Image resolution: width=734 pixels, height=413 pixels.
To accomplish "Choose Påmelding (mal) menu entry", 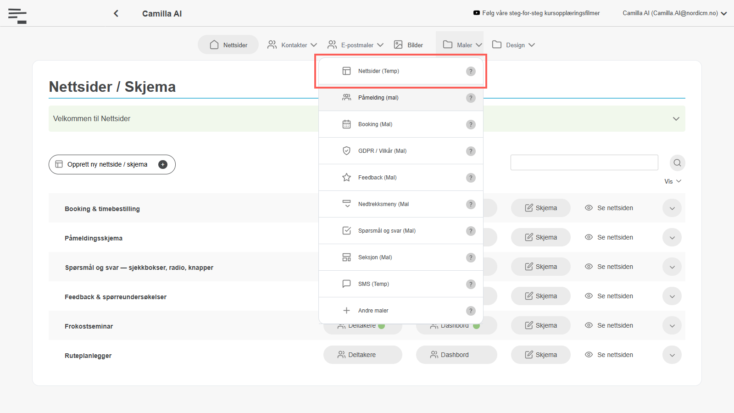I will [x=401, y=98].
